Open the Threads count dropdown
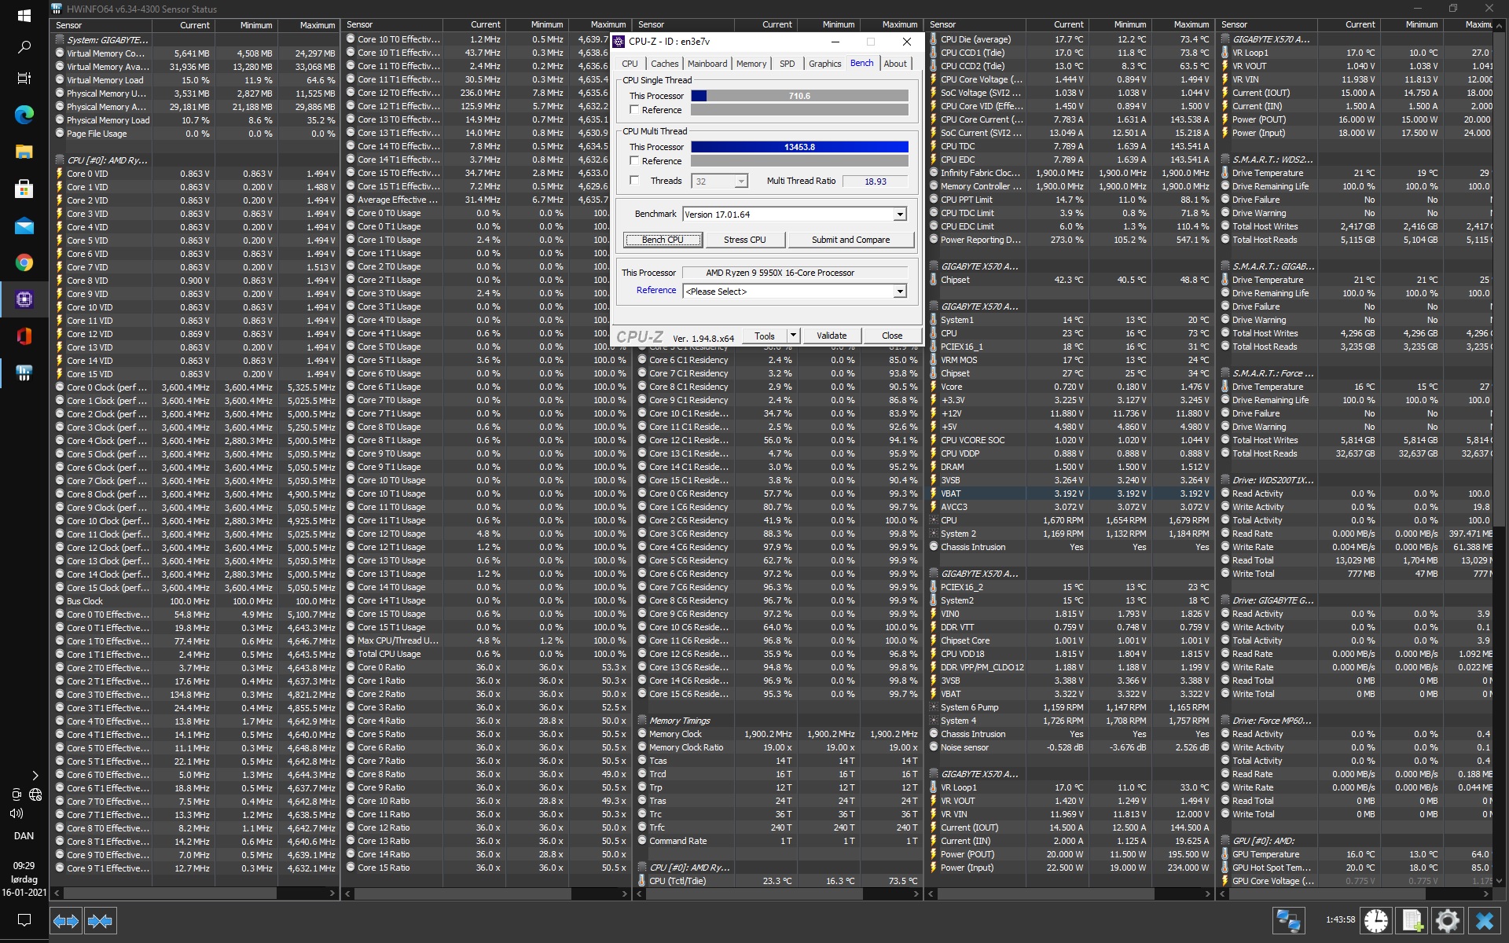The image size is (1509, 943). pyautogui.click(x=740, y=182)
